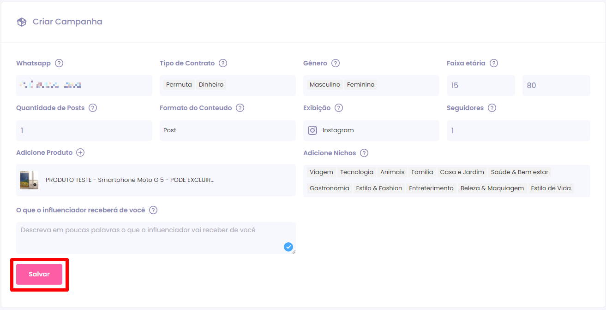Open the Formato do Conteudo Post dropdown
Viewport: 606px width, 310px height.
(228, 130)
